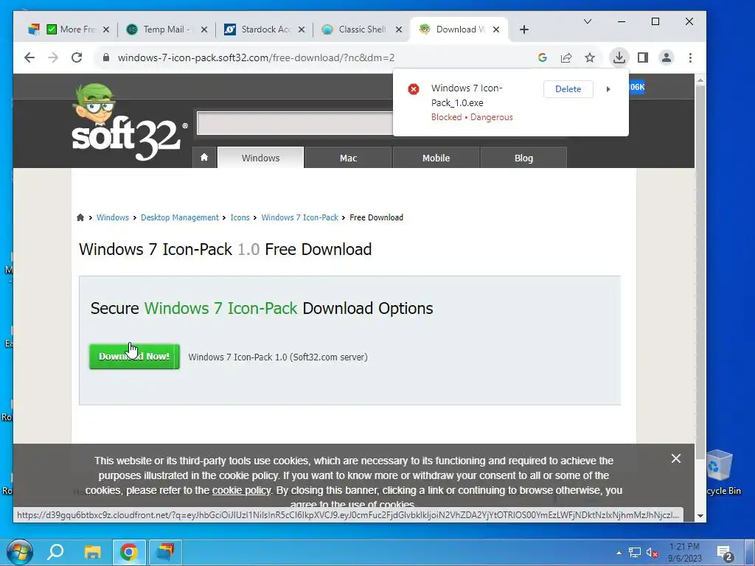This screenshot has height=566, width=755.
Task: Click the Soft32 logo
Action: (x=129, y=123)
